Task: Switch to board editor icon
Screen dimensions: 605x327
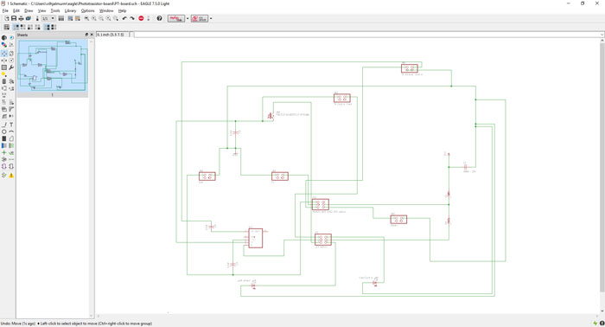Action: pyautogui.click(x=37, y=18)
